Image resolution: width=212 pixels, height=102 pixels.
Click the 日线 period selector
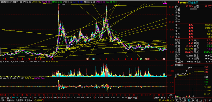(170, 95)
